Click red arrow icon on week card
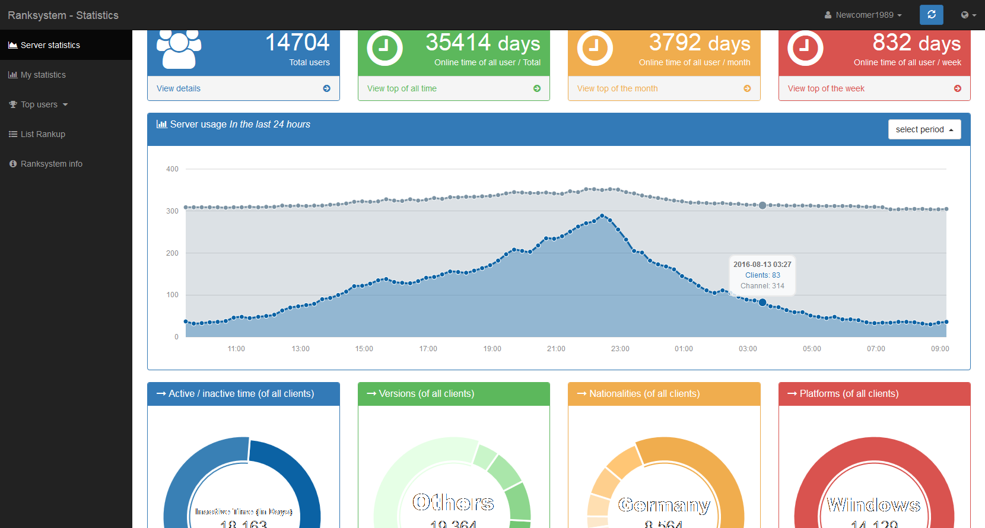 click(x=958, y=88)
